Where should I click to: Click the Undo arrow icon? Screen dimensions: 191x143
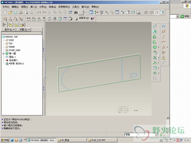pos(39,13)
